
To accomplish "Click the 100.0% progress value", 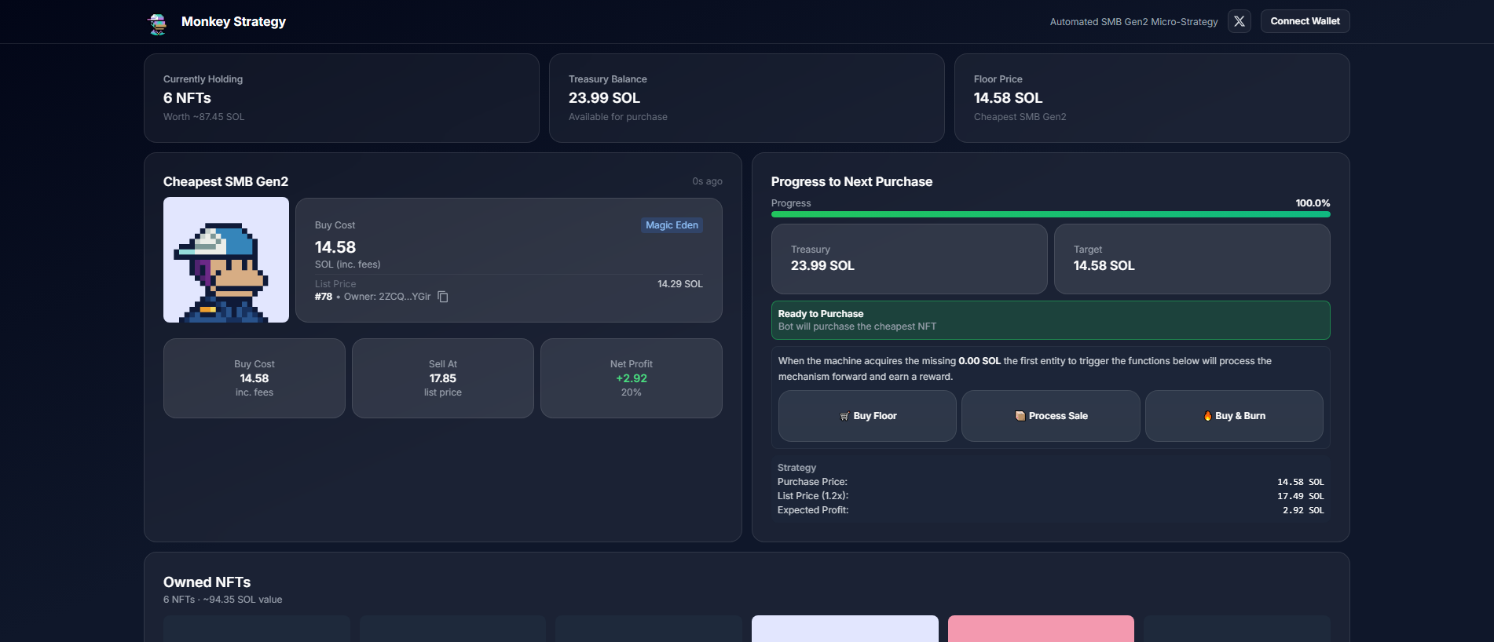I will [x=1313, y=203].
